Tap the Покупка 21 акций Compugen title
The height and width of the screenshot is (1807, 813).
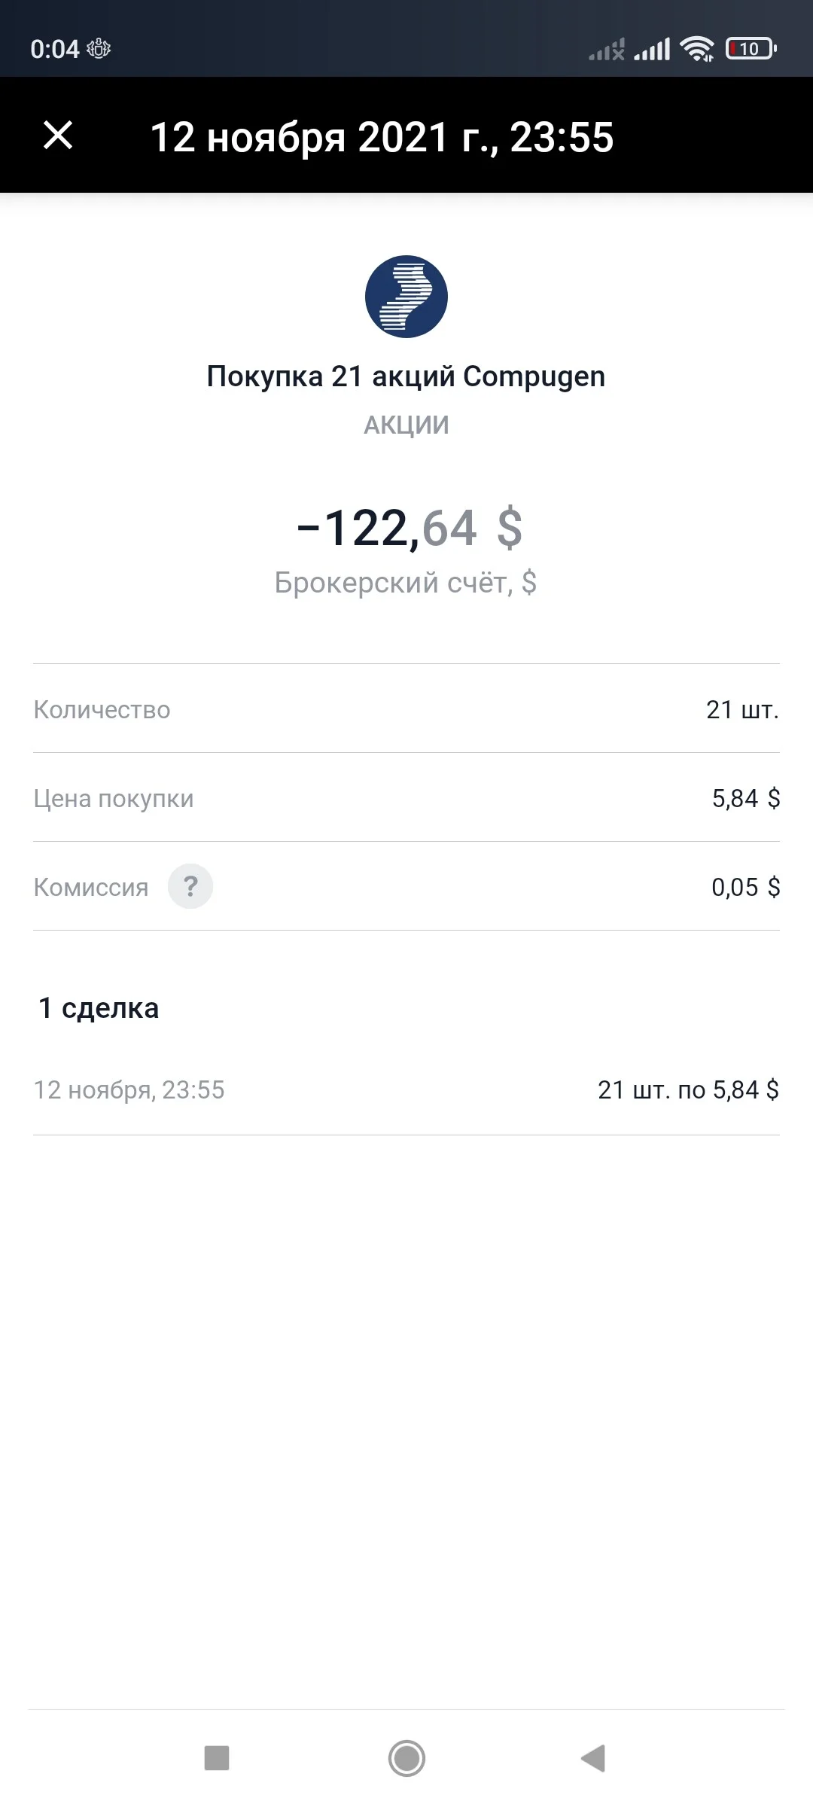coord(406,376)
